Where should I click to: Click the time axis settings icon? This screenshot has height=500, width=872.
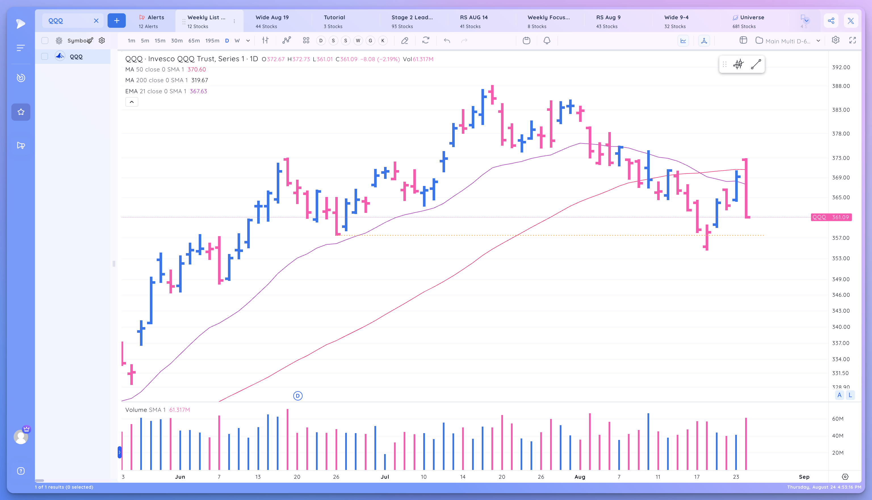845,477
